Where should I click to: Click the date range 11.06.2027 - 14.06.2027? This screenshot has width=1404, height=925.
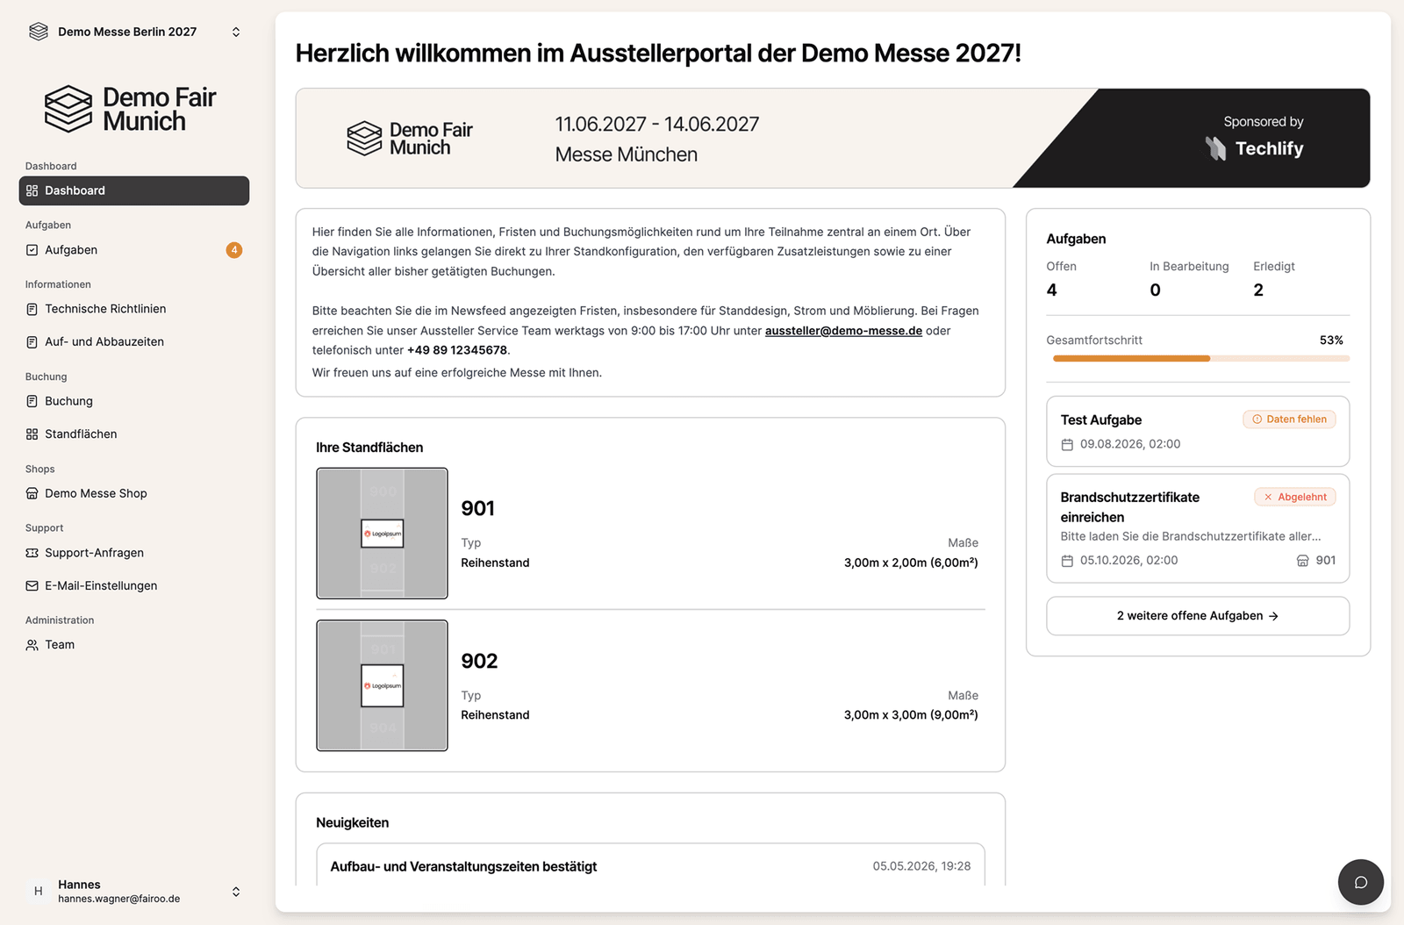[x=657, y=125]
